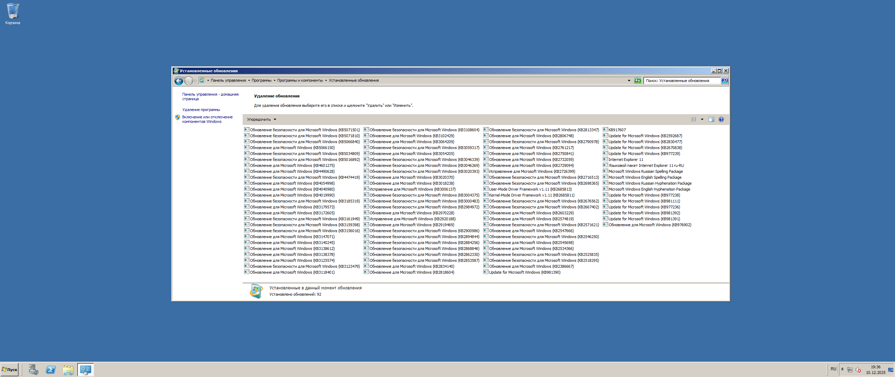Click Программы и компоненты breadcrumb
Image resolution: width=895 pixels, height=377 pixels.
300,81
